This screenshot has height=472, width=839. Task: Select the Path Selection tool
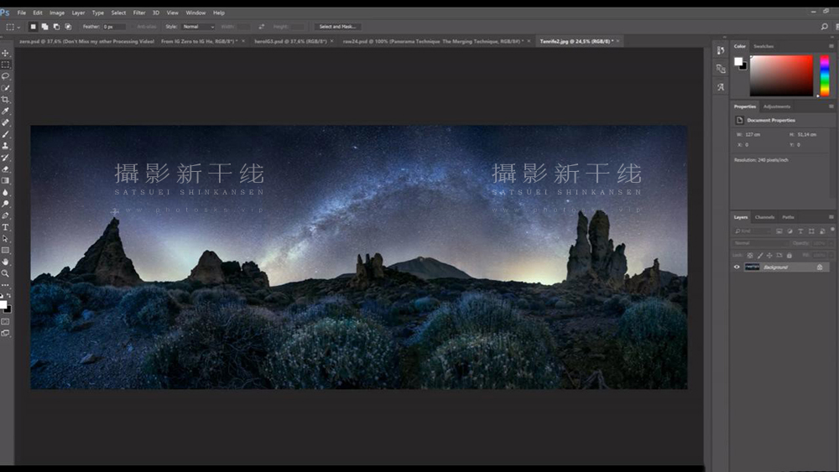pos(5,239)
